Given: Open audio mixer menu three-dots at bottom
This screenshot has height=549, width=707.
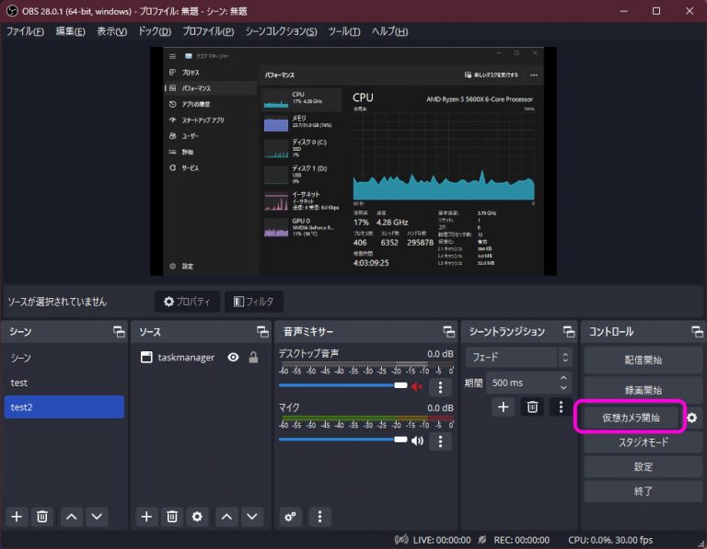Looking at the screenshot, I should [x=319, y=516].
